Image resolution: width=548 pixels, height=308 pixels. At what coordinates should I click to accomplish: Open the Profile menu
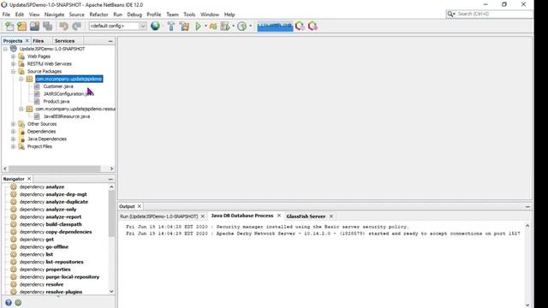(154, 15)
